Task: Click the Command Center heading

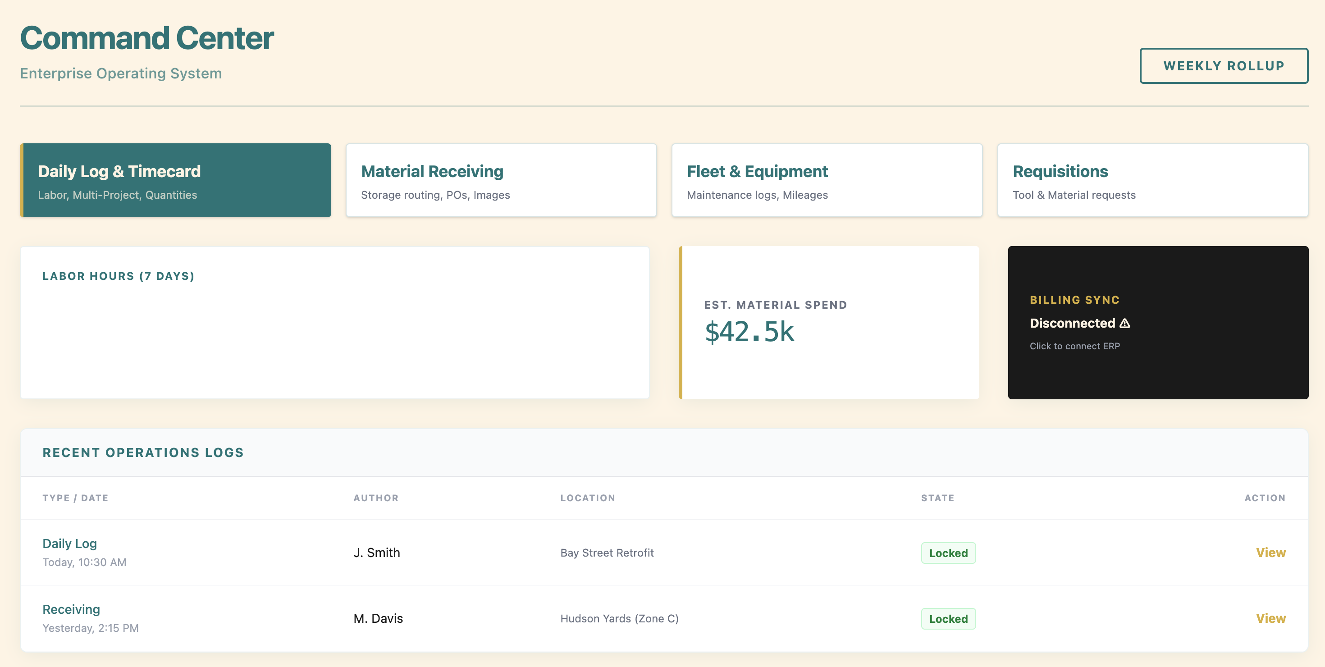Action: (146, 39)
